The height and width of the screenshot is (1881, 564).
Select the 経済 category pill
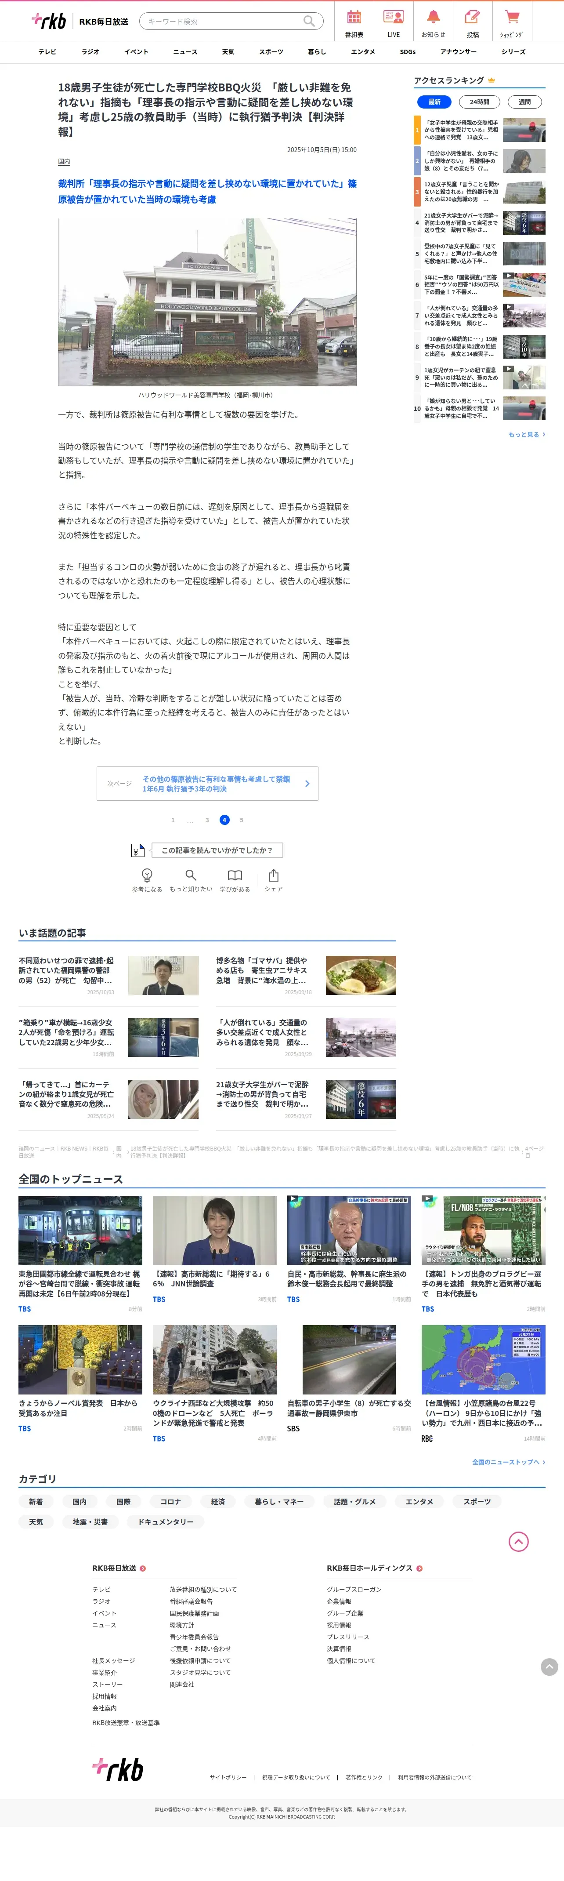pos(218,1501)
